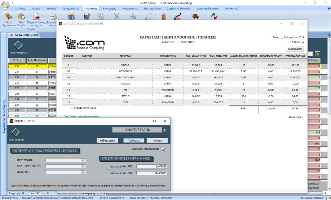Open the Πωλήσεις ribbon tab
Viewport: 331px width, 200px height.
[19, 9]
